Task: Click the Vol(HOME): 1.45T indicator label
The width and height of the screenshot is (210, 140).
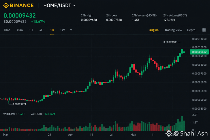Action: (14, 114)
